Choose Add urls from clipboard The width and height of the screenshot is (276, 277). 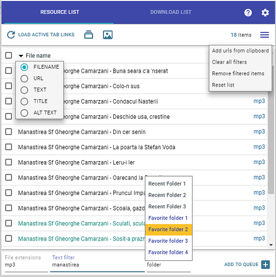(x=241, y=50)
